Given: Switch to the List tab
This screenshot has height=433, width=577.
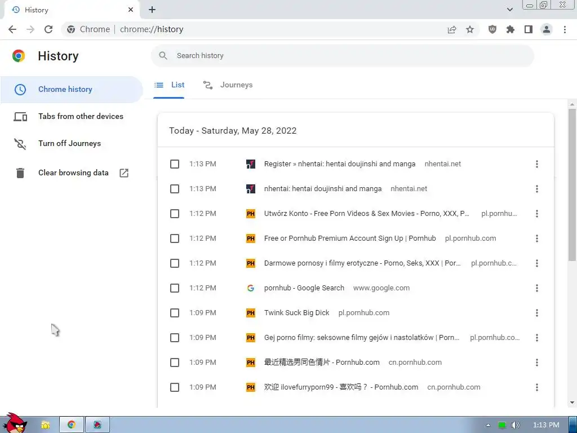Looking at the screenshot, I should (x=169, y=85).
